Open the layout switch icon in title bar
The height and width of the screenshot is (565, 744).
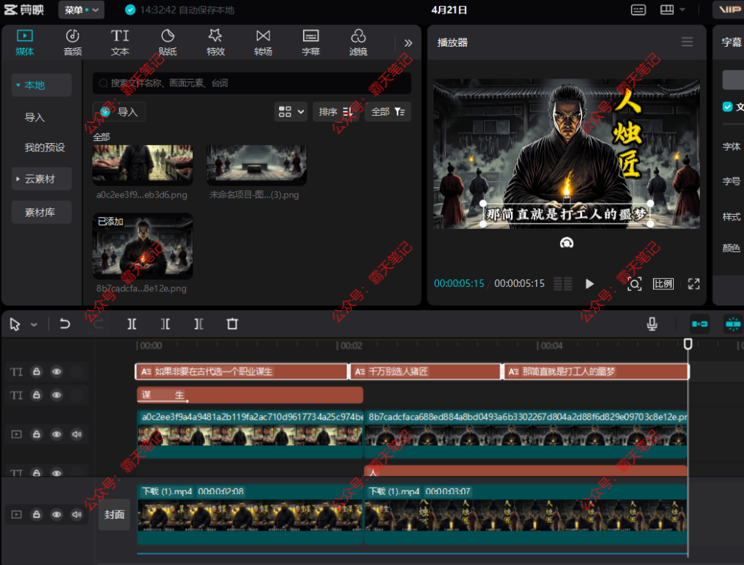tap(667, 10)
